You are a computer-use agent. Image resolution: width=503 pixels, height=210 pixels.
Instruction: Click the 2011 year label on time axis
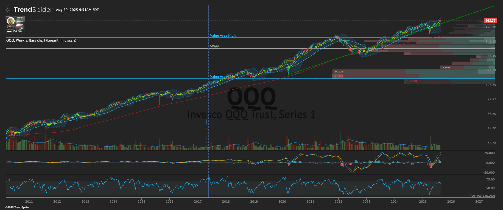(29, 202)
